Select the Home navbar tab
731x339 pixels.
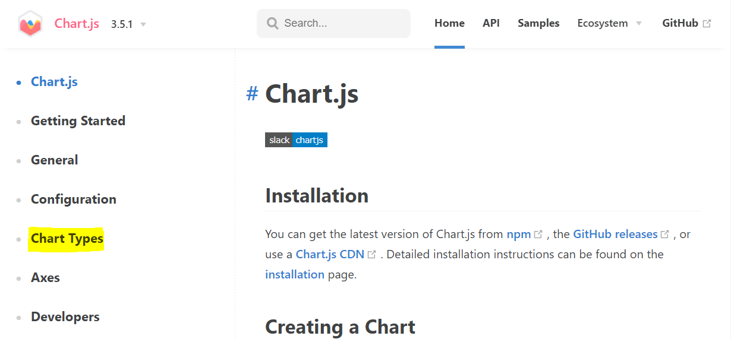pos(449,23)
